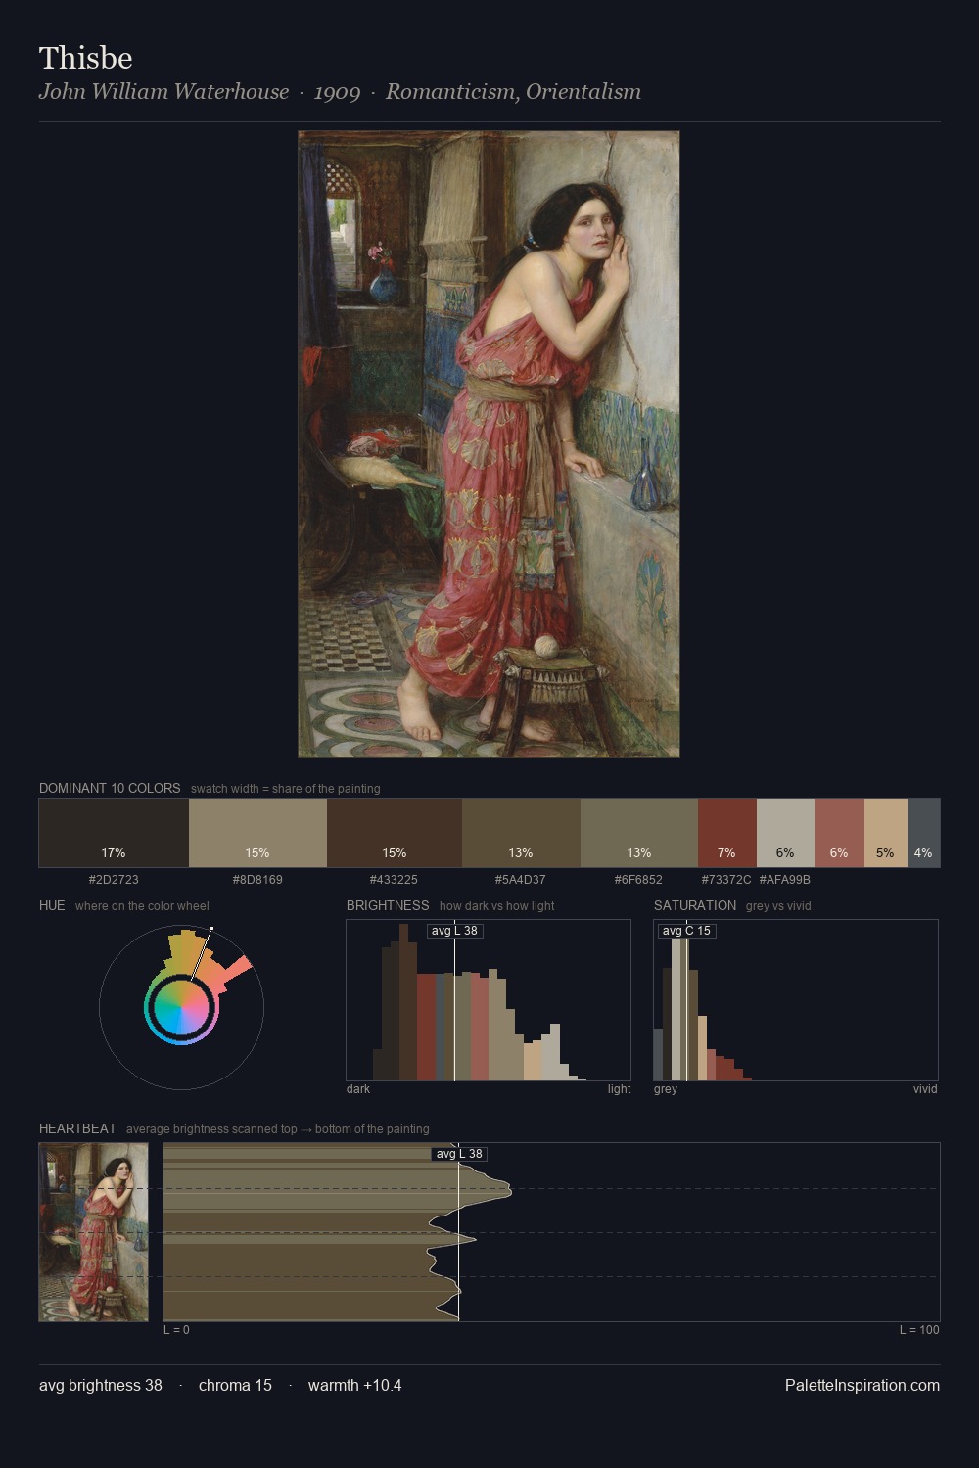Screen dimensions: 979x1468
Task: Click the 'vivid' axis label
Action: click(x=925, y=1089)
